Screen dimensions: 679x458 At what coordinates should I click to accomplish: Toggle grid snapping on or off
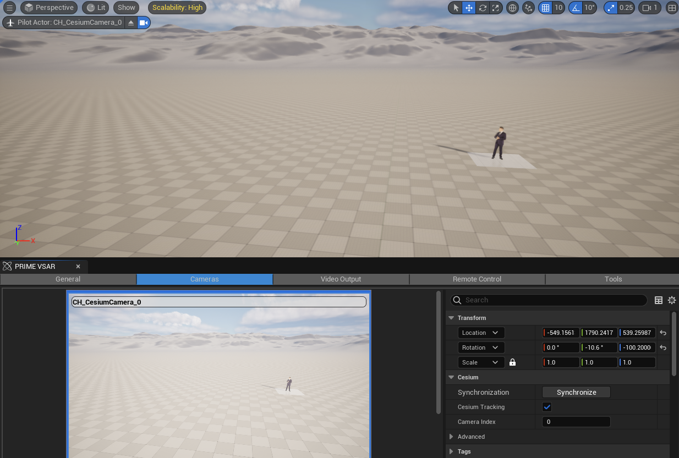pyautogui.click(x=545, y=8)
